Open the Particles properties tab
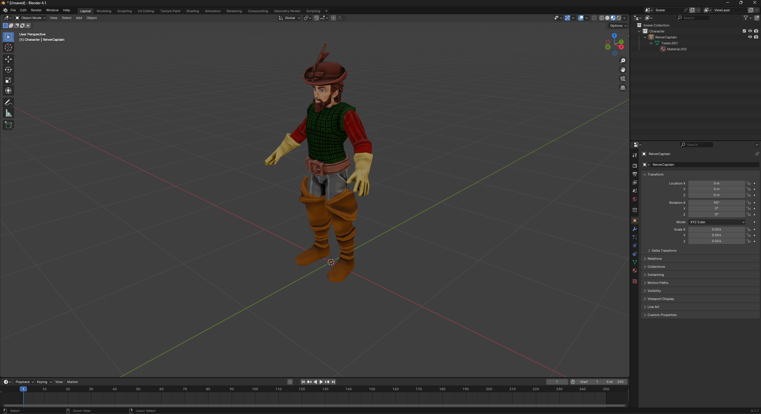The height and width of the screenshot is (414, 761). 635,237
